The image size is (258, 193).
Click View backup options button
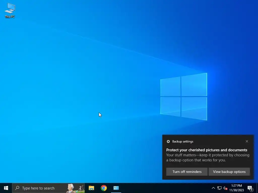point(229,172)
